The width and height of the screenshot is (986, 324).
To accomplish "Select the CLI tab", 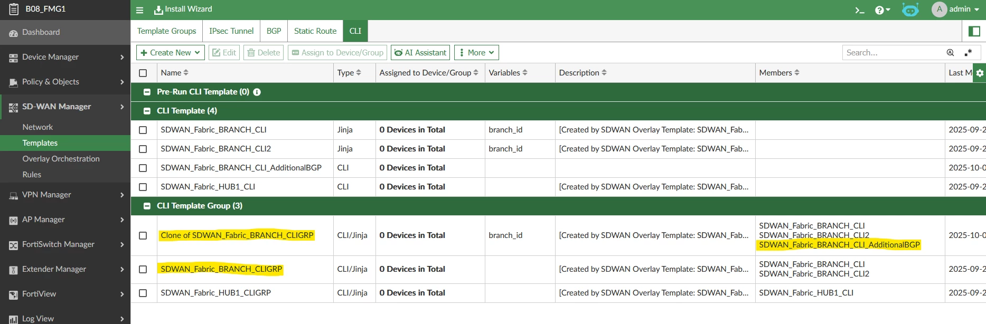I will (355, 31).
